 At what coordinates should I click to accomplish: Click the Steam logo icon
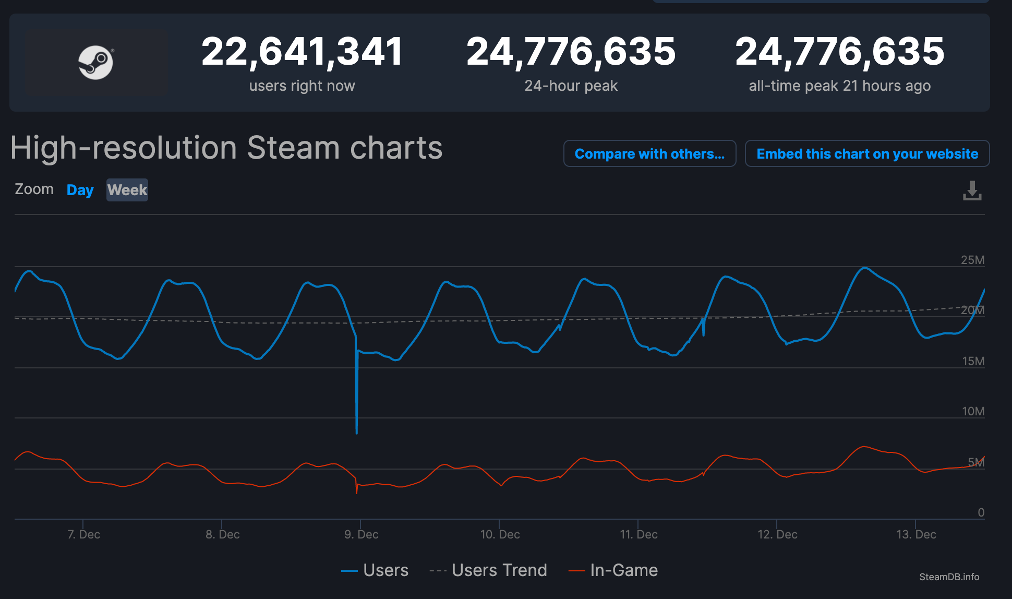tap(96, 63)
